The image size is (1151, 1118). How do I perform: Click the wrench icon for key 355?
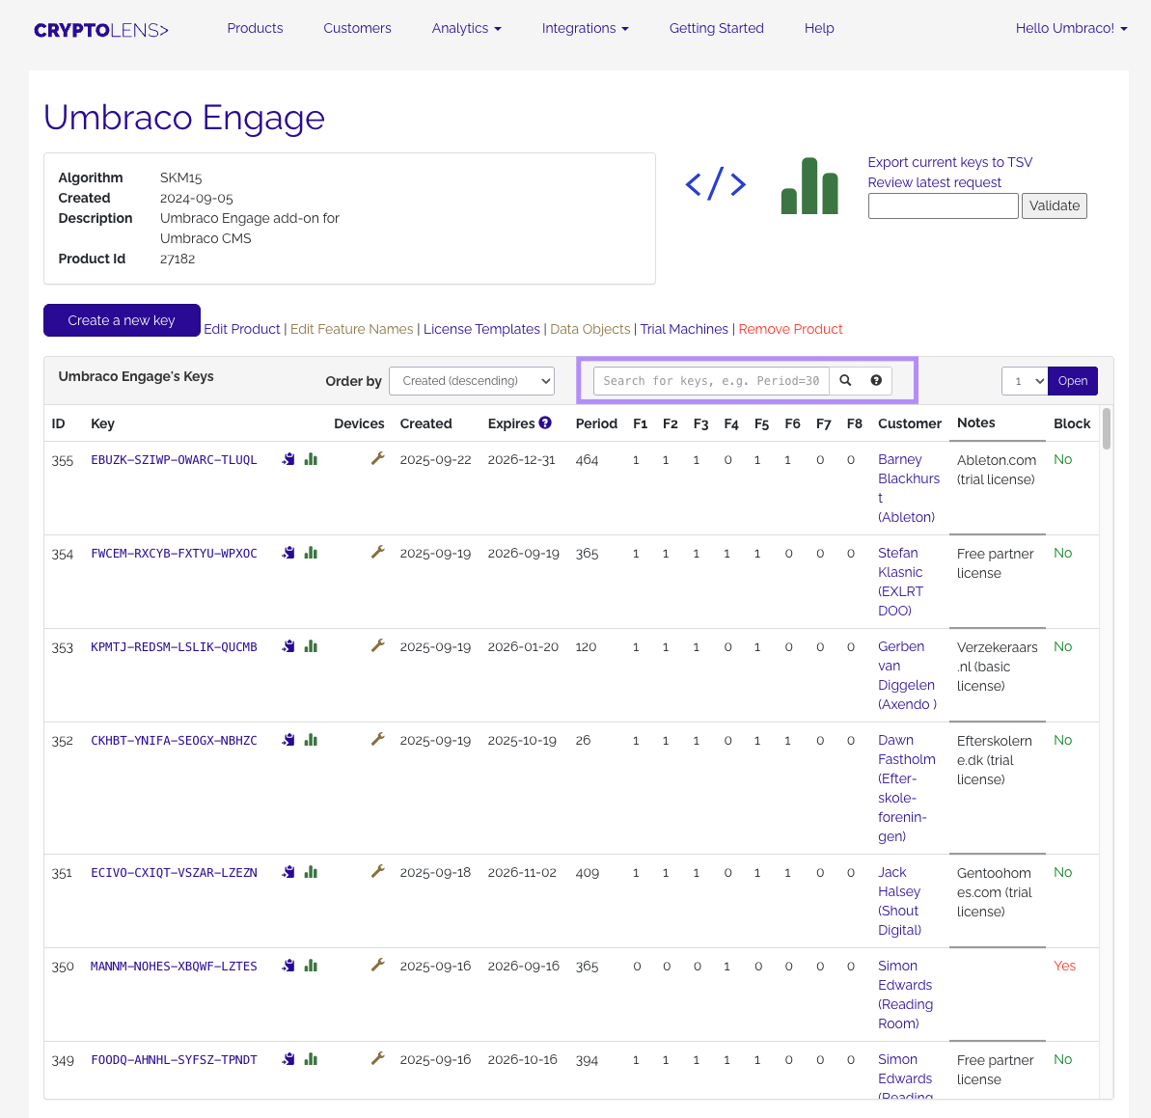click(378, 459)
